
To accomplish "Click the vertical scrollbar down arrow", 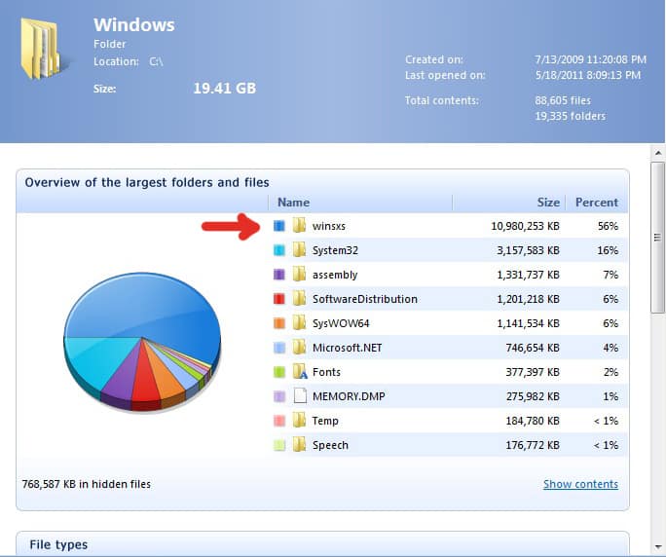I will click(658, 548).
